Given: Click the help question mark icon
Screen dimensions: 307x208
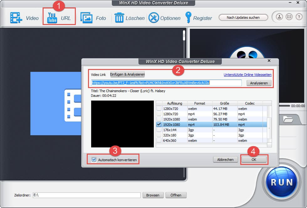Looking at the screenshot, I should 299,17.
